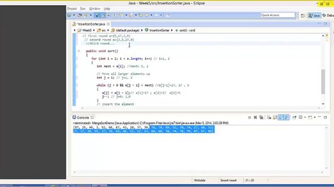Click the Pin Console icon
The width and height of the screenshot is (334, 187).
tap(294, 117)
